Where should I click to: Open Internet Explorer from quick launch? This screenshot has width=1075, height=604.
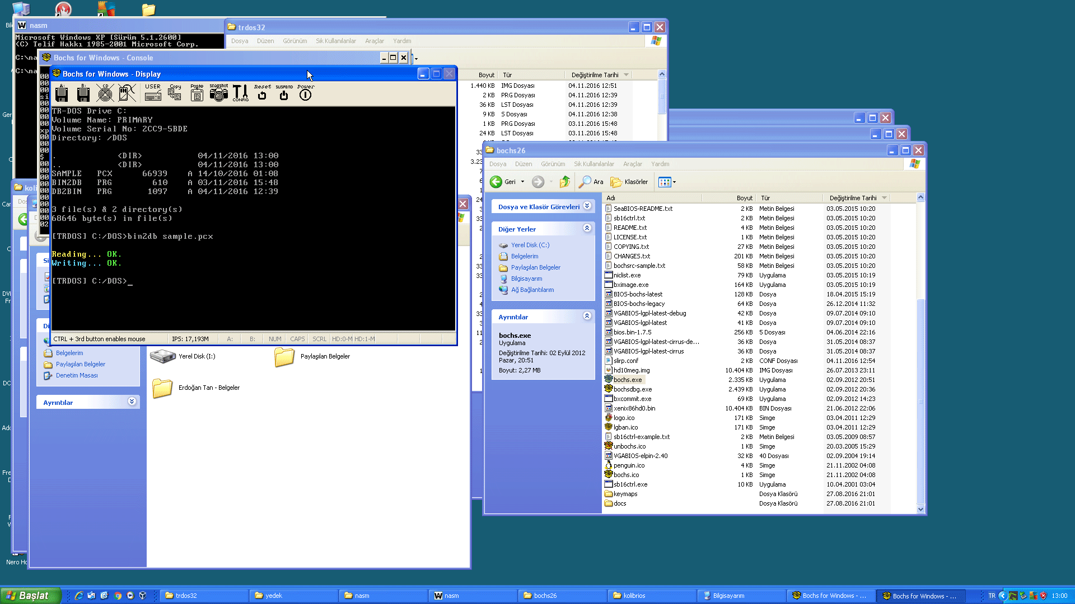point(79,596)
